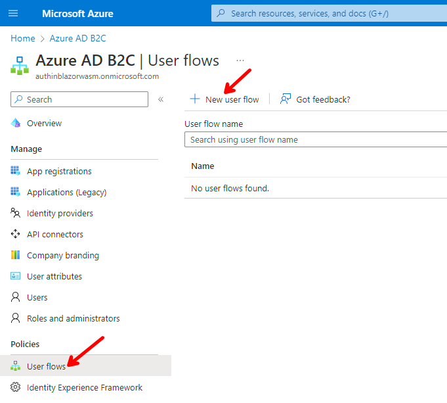Open API connectors
This screenshot has height=403, width=447.
[x=55, y=235]
